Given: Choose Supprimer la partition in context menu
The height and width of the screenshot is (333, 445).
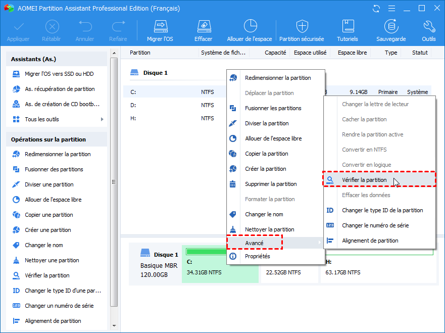Looking at the screenshot, I should click(x=275, y=184).
